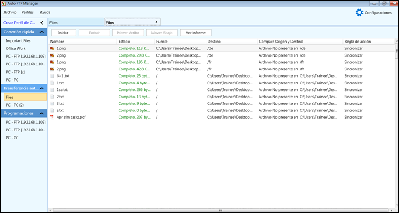Screen dimensions: 399x213
Task: Click the image icon of 2.png in /fr
Action: (52, 69)
